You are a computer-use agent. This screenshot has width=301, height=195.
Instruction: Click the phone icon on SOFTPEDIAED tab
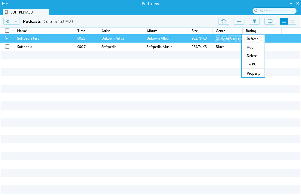[6, 12]
